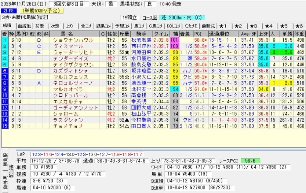Open the 最新成績 tab
The image size is (306, 193).
208,26
